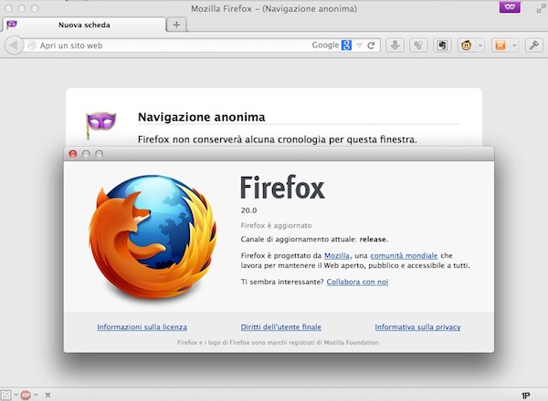
Task: Open the Downloads toolbar button
Action: pyautogui.click(x=395, y=46)
